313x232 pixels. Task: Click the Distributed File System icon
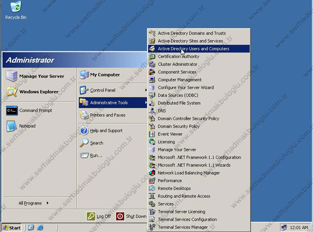(x=152, y=103)
